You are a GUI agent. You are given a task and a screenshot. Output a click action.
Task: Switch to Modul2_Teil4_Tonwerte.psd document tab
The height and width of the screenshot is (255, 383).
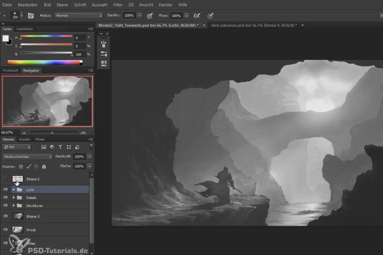click(x=148, y=25)
